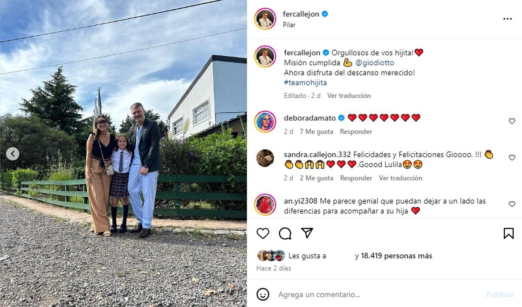The image size is (522, 307).
Task: Like sandra.callejon.332's comment heart
Action: coord(512,158)
